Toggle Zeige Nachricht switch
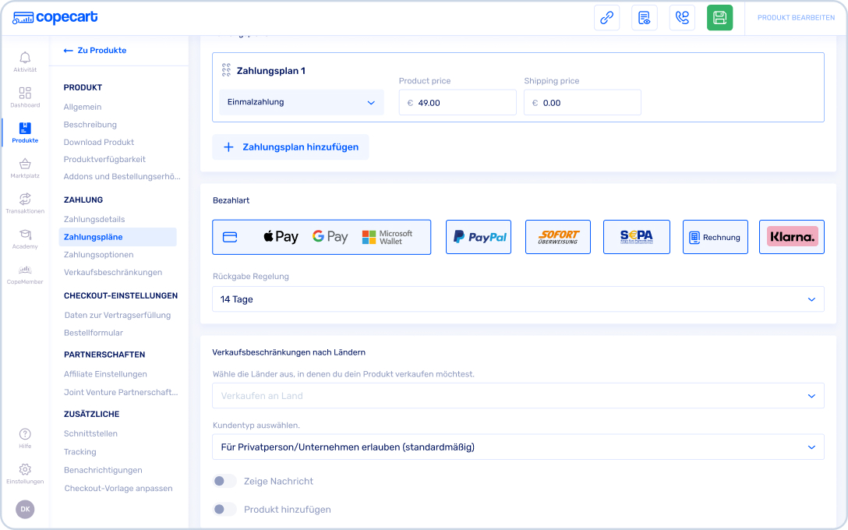848x530 pixels. [224, 481]
